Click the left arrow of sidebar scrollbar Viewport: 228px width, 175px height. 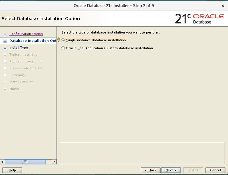click(2, 162)
